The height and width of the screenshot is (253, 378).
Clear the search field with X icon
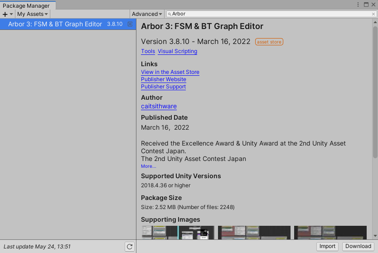pyautogui.click(x=373, y=14)
